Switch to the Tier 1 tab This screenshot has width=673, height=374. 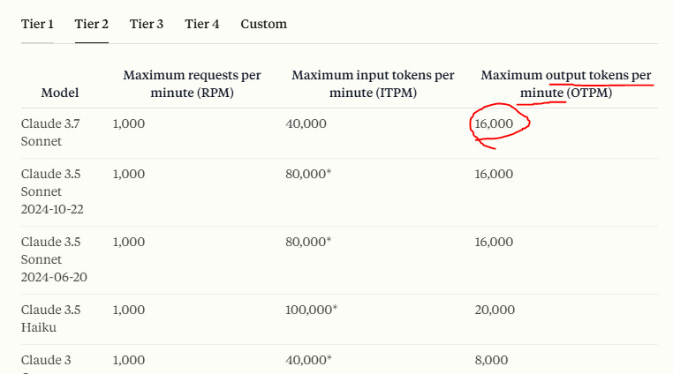[x=37, y=24]
